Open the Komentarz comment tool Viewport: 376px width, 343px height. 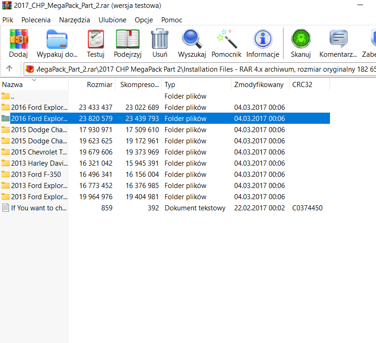pos(338,43)
